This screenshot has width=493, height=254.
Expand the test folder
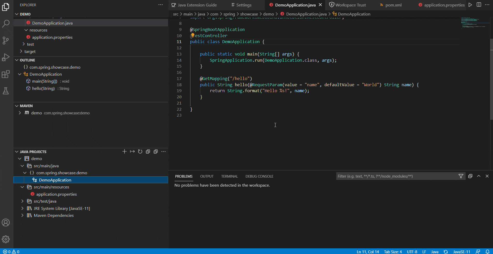click(24, 44)
